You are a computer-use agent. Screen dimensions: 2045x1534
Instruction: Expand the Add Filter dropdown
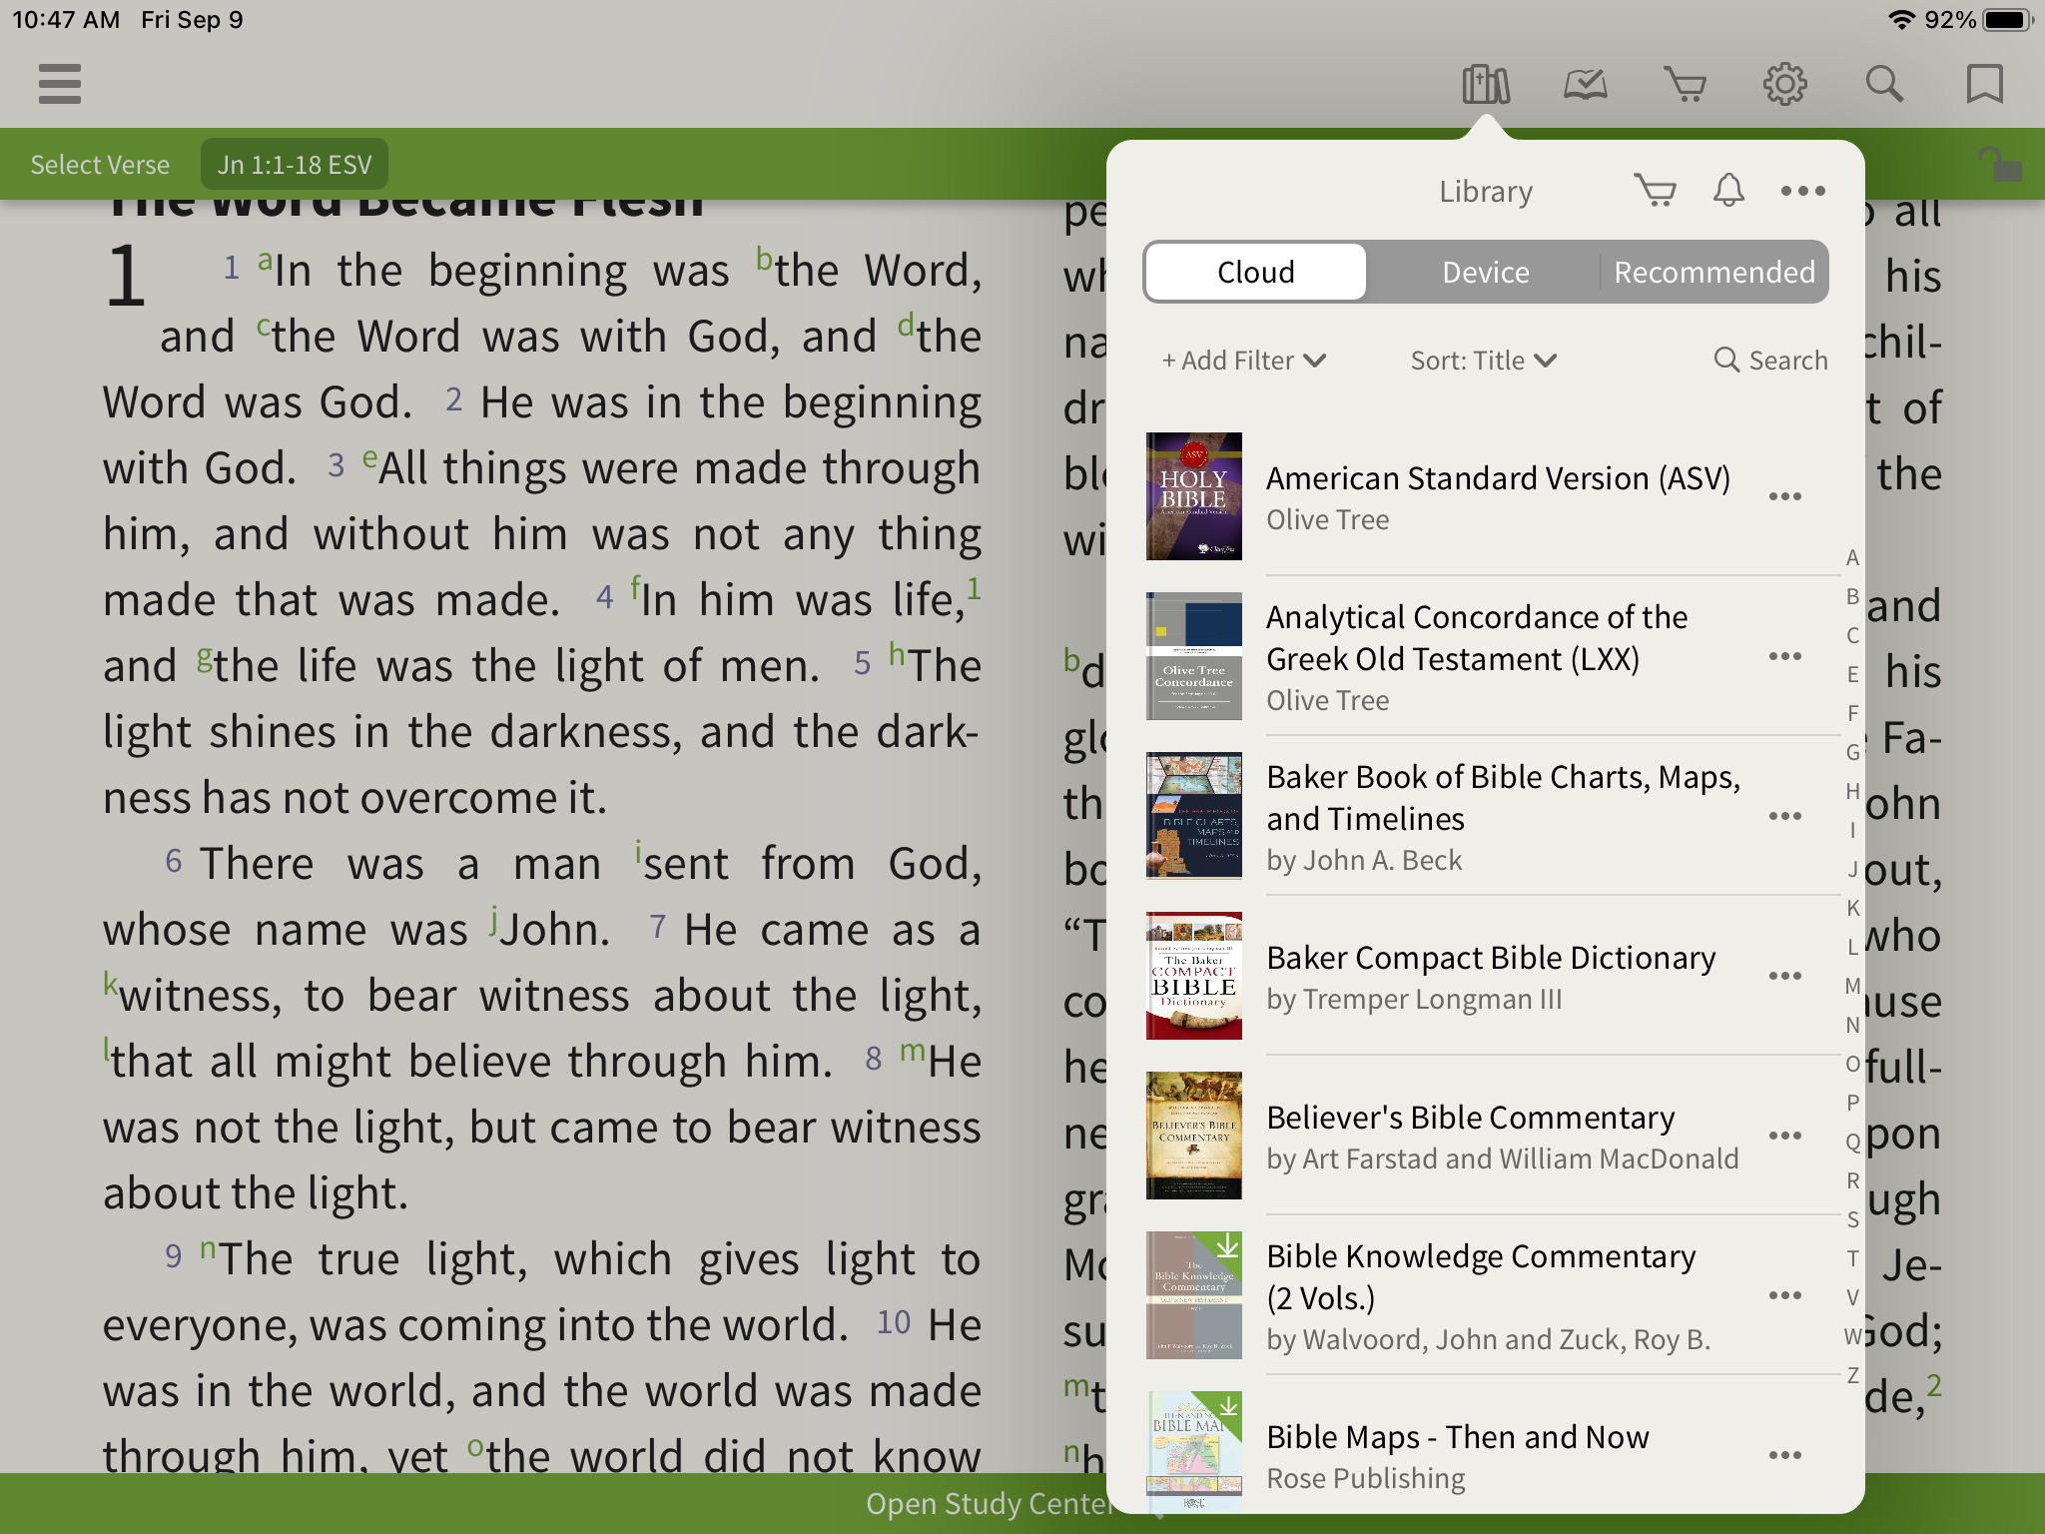point(1244,361)
